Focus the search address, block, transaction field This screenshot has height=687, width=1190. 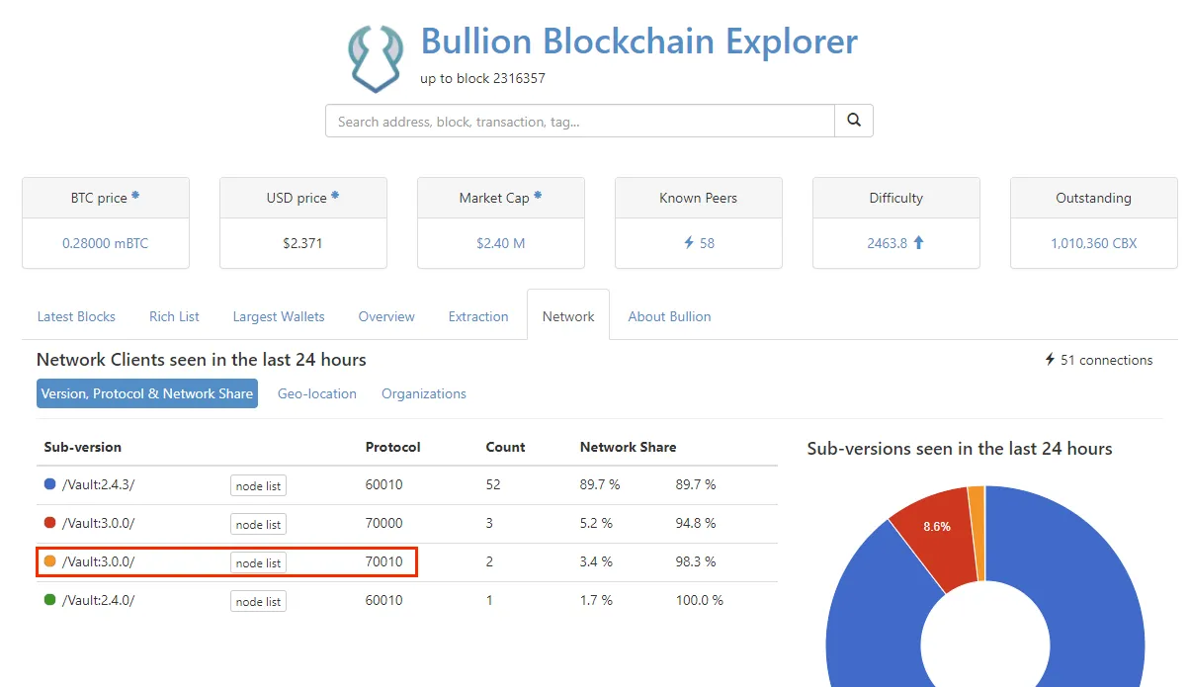[x=580, y=121]
